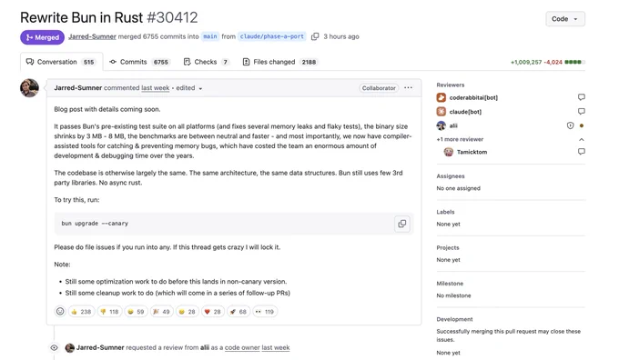This screenshot has width=619, height=360.
Task: Toggle the laugh reaction 59
Action: coord(136,312)
